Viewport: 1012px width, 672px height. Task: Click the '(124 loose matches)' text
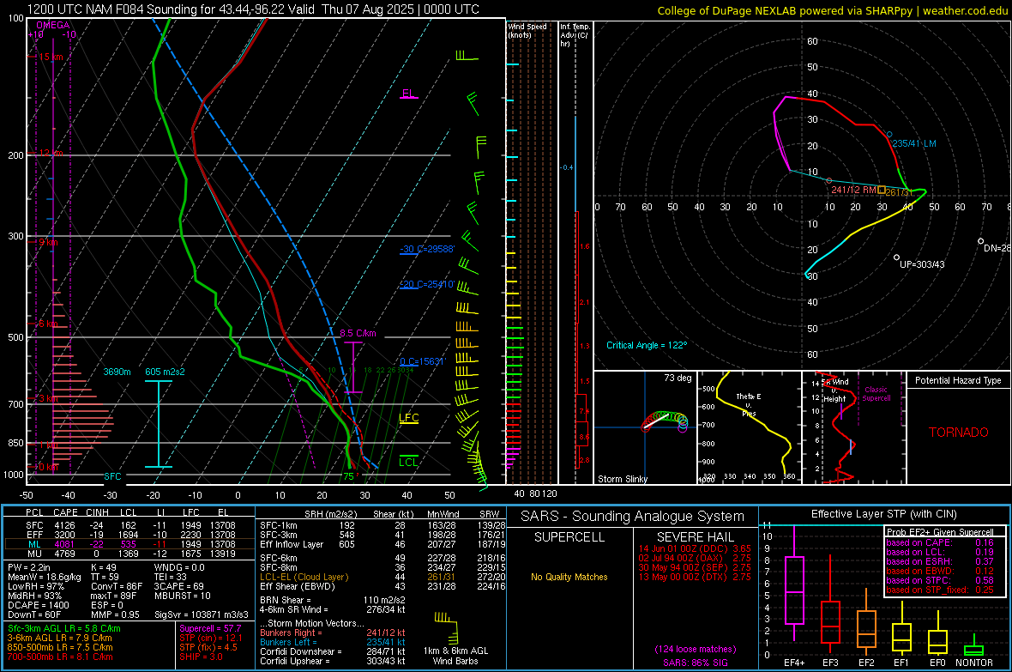point(695,650)
